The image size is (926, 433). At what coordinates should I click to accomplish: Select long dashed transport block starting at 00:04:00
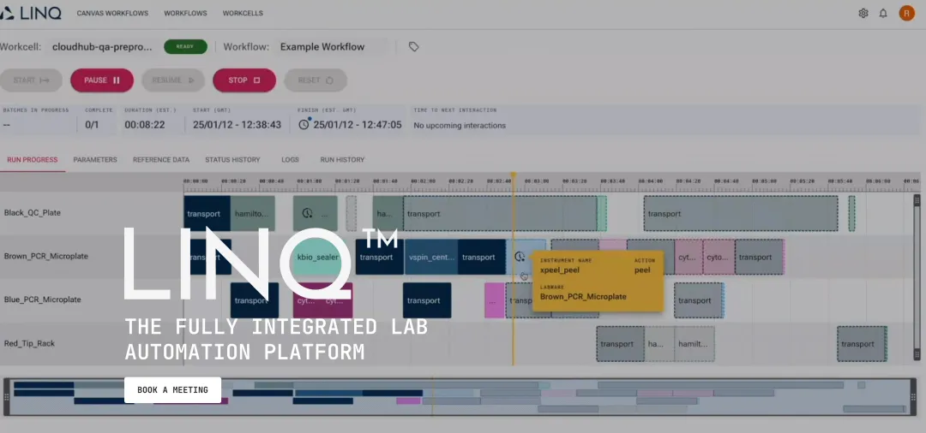point(741,213)
